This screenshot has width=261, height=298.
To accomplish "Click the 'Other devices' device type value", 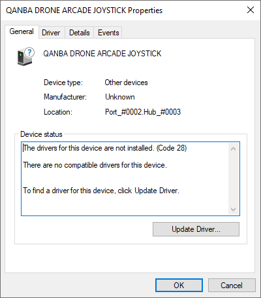I will 126,83.
